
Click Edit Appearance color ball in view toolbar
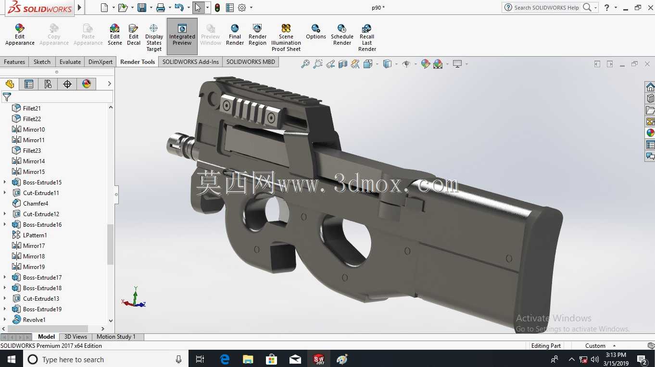point(426,64)
